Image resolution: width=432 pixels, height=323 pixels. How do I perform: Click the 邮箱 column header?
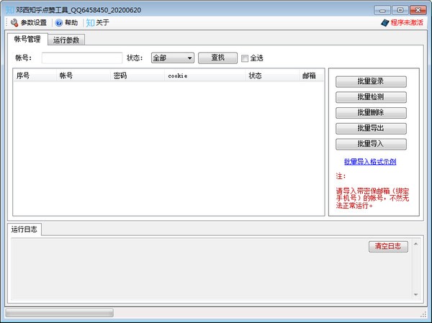tap(311, 76)
